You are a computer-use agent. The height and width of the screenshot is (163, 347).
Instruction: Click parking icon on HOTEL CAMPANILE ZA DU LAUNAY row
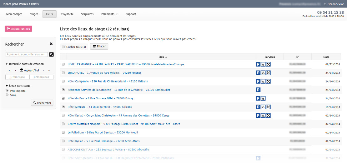tap(258, 64)
